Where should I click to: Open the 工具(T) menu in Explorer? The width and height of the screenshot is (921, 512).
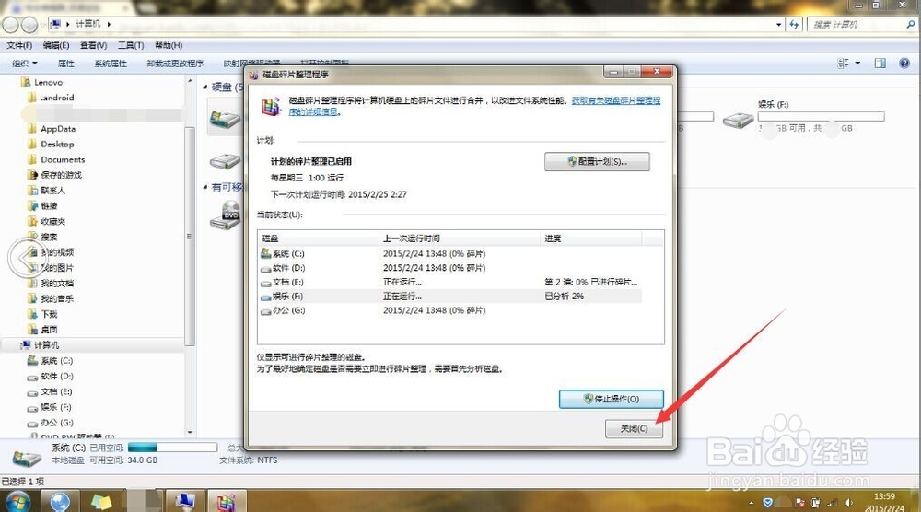click(131, 45)
